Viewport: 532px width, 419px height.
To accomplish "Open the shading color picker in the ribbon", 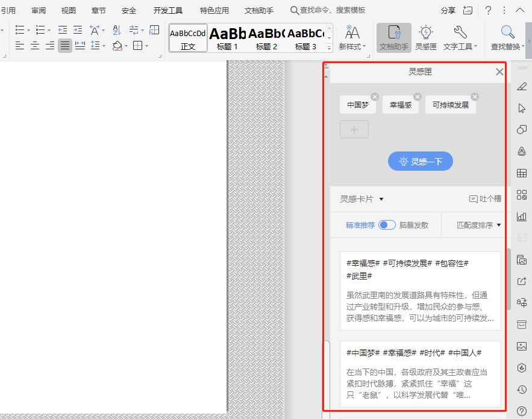I will click(x=126, y=45).
